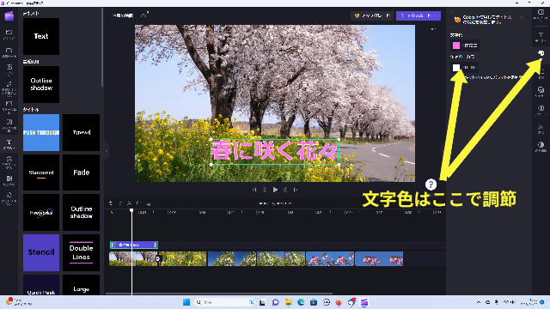
Task: Choose the "Fireworks" title template
Action: (41, 212)
